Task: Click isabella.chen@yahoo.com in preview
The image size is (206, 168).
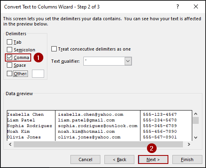Action: click(91, 115)
